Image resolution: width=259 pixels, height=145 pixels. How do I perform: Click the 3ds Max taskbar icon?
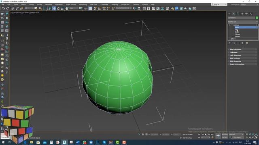(65, 142)
